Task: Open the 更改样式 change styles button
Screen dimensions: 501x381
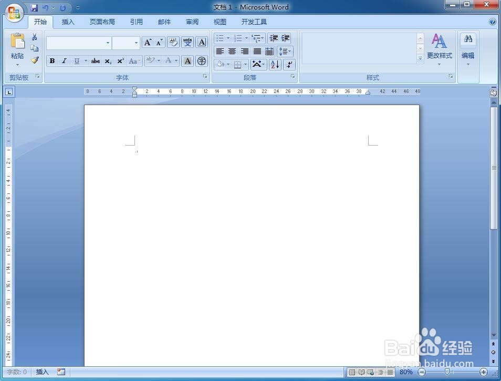Action: point(440,49)
